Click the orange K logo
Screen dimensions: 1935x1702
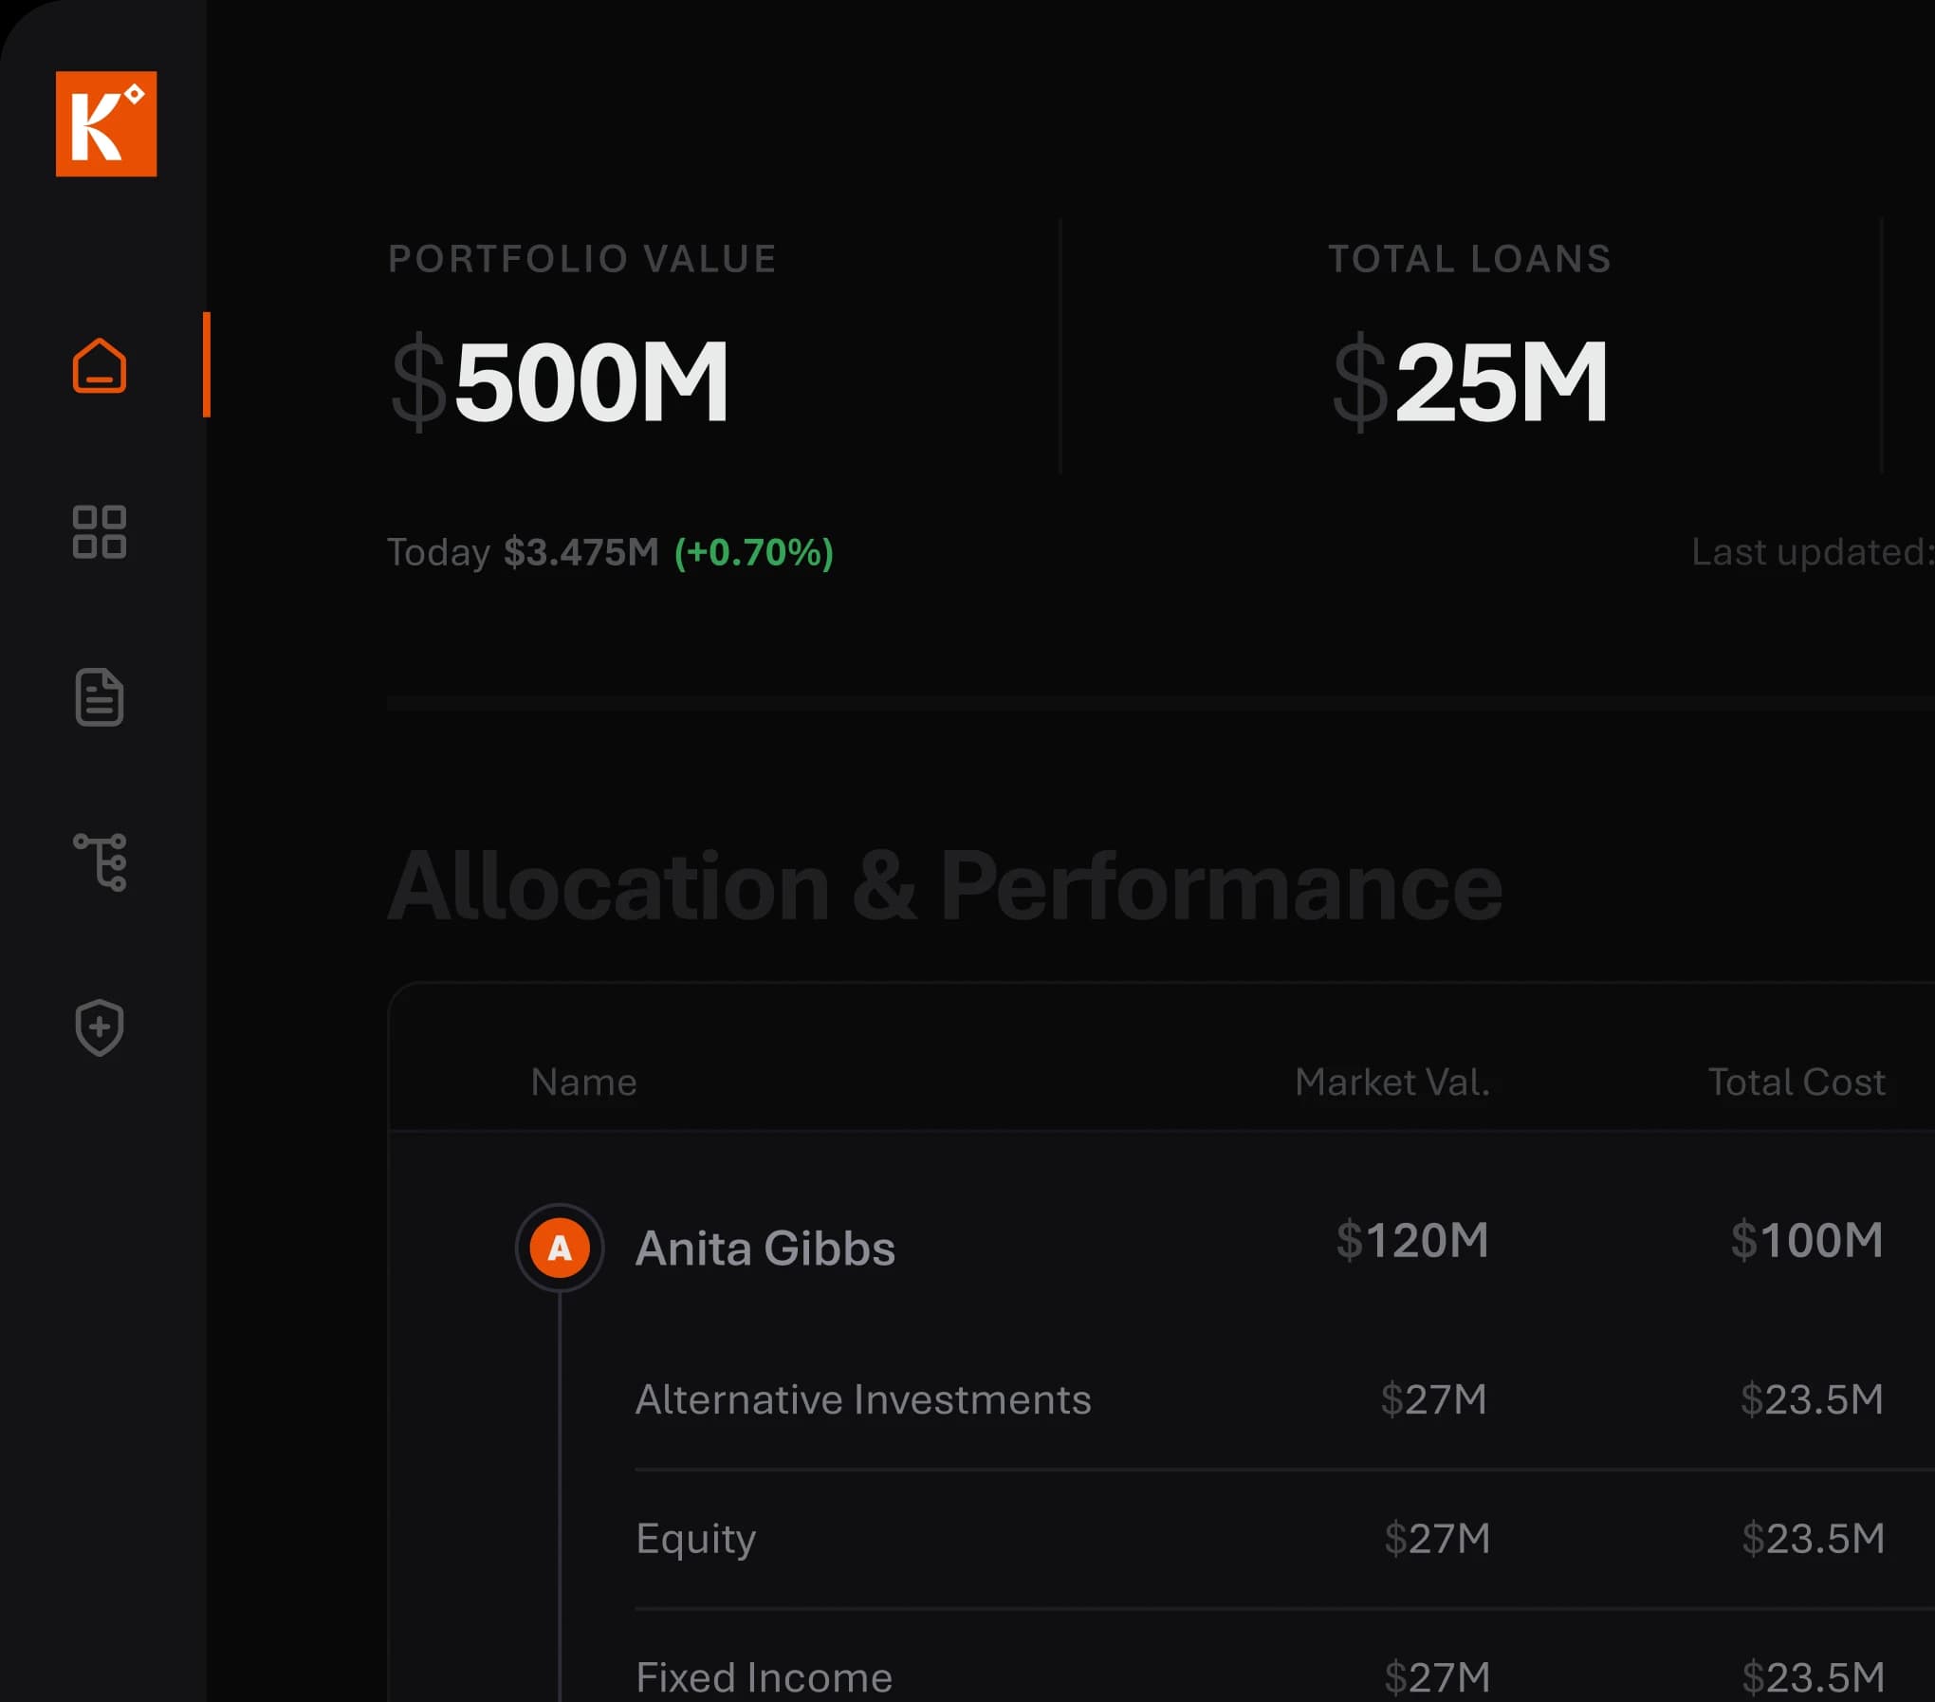pyautogui.click(x=106, y=123)
